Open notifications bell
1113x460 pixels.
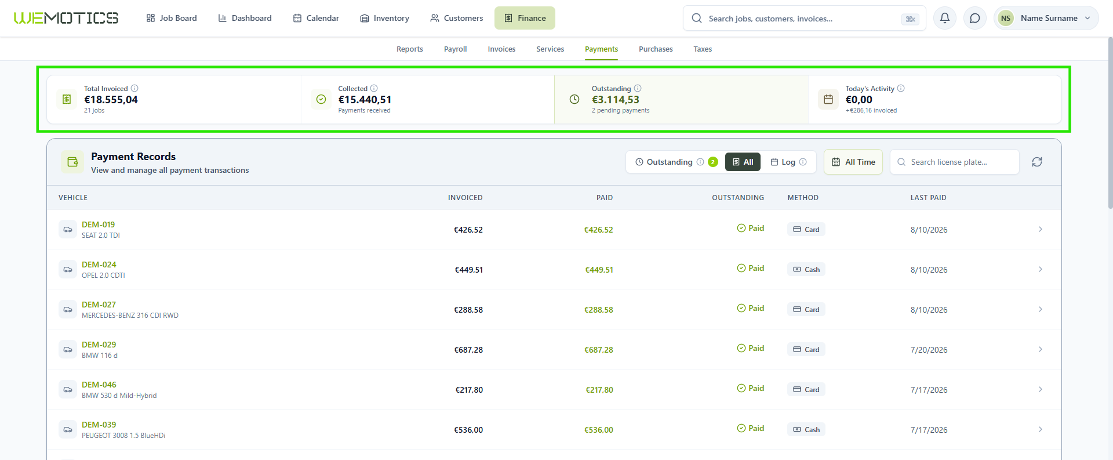click(x=945, y=18)
